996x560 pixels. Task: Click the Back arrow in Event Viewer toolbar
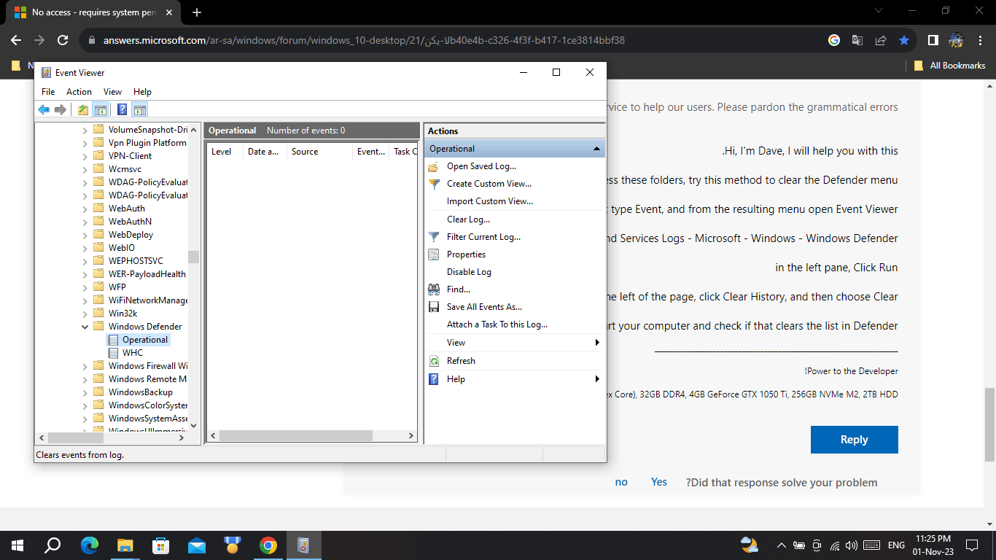point(44,110)
